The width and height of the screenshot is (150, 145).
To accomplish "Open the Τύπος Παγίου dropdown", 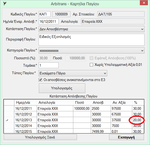I will click(x=73, y=73).
